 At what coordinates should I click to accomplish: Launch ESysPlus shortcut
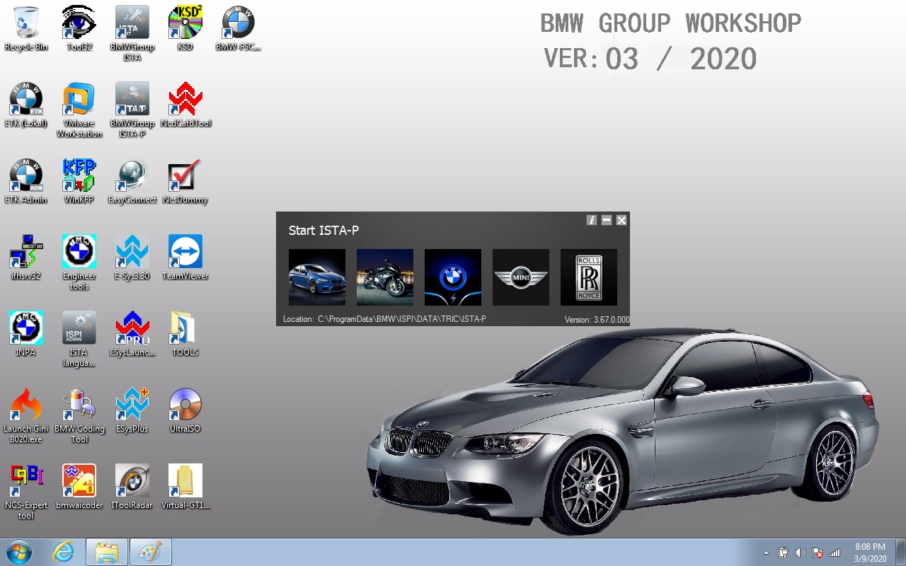click(x=132, y=410)
